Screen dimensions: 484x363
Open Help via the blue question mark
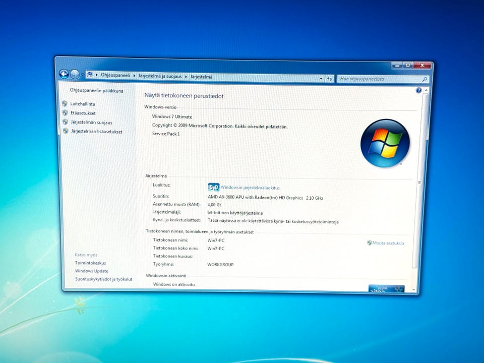tap(418, 90)
